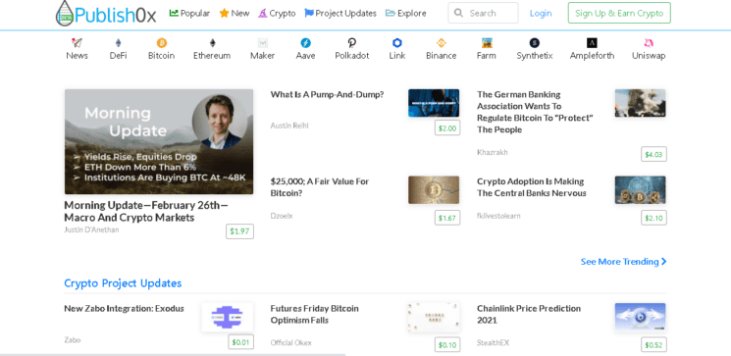Screen dimensions: 731x356
Task: Open the Popular menu item
Action: click(x=189, y=13)
